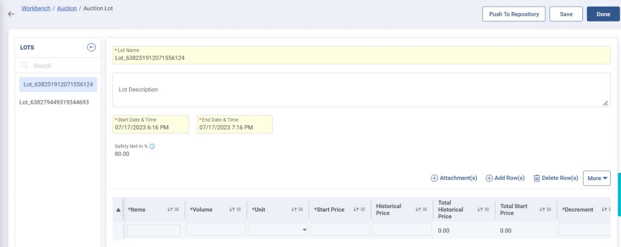Collapse the LOTS panel with arrow icon

(91, 47)
